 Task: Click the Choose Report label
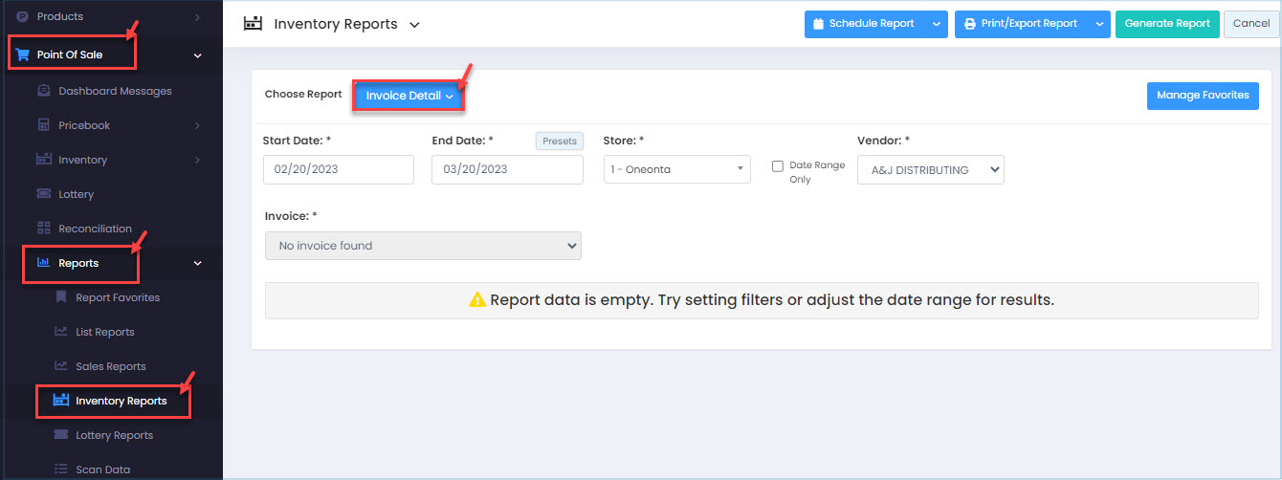[303, 95]
